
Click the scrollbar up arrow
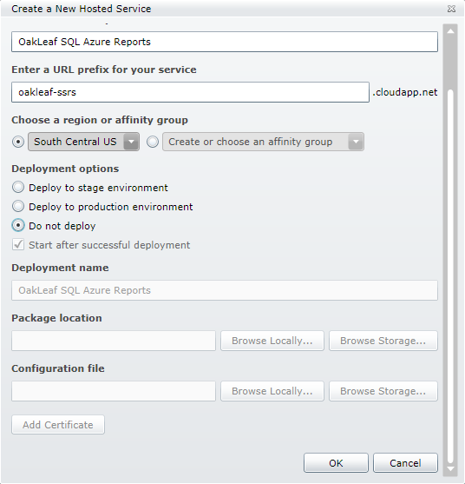(450, 31)
